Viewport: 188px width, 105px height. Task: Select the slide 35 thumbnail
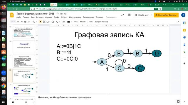pyautogui.click(x=24, y=32)
